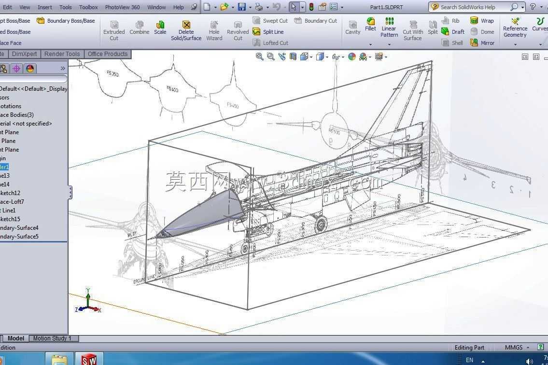
Task: Open the Insert menu
Action: 45,7
